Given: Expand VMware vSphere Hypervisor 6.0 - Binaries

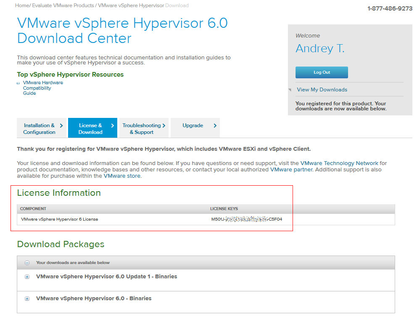Looking at the screenshot, I should (x=27, y=299).
